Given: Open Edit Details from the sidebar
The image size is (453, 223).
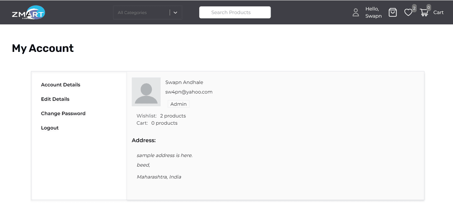Looking at the screenshot, I should click(x=55, y=99).
